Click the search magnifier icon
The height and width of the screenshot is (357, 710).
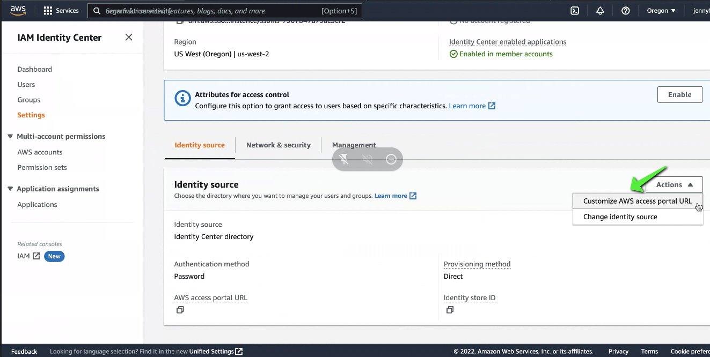tap(97, 11)
